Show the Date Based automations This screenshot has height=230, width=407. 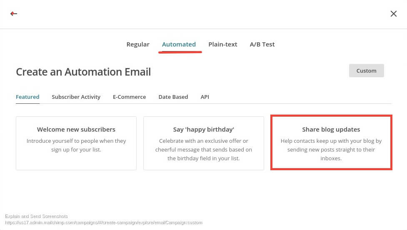[173, 97]
